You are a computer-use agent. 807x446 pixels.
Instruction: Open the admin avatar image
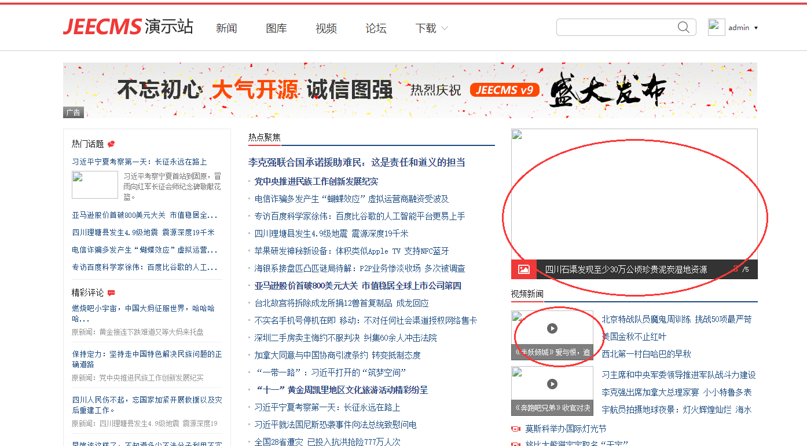(x=716, y=27)
